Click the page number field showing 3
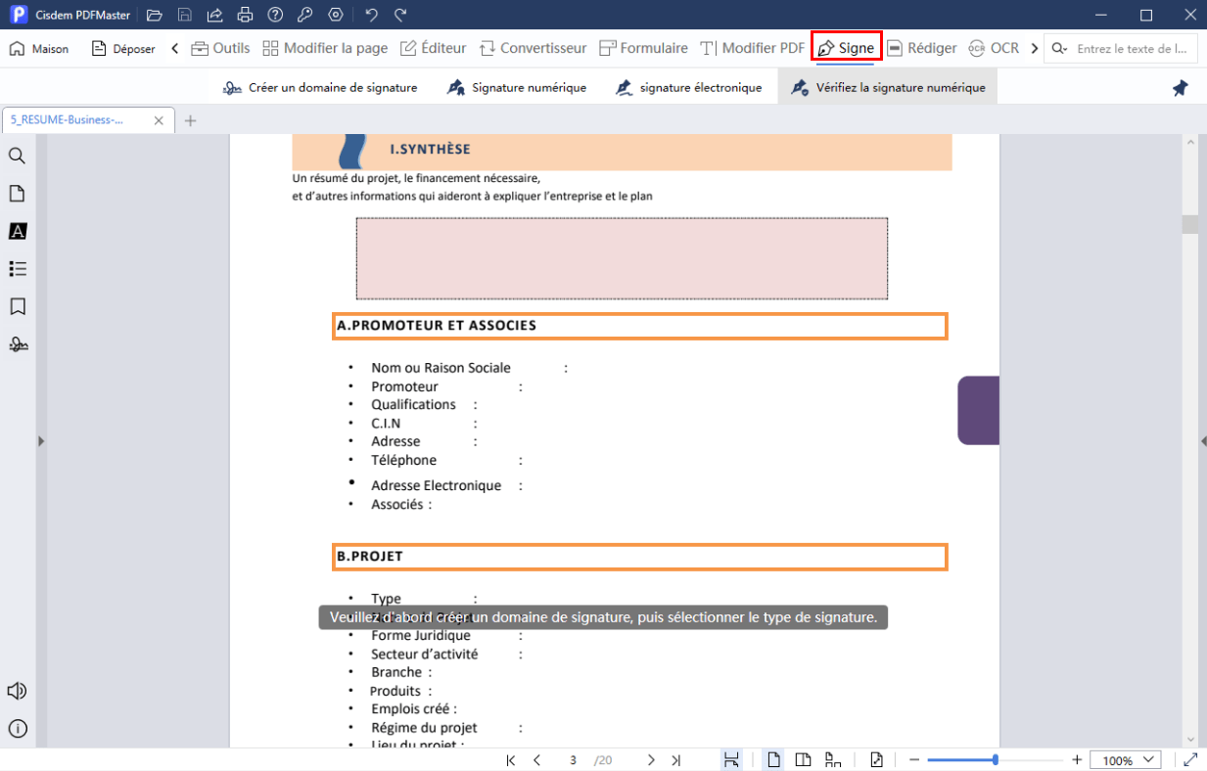This screenshot has height=771, width=1207. [573, 760]
